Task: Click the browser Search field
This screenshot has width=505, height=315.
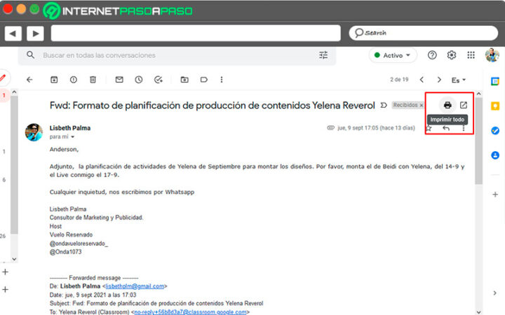Action: (x=423, y=33)
